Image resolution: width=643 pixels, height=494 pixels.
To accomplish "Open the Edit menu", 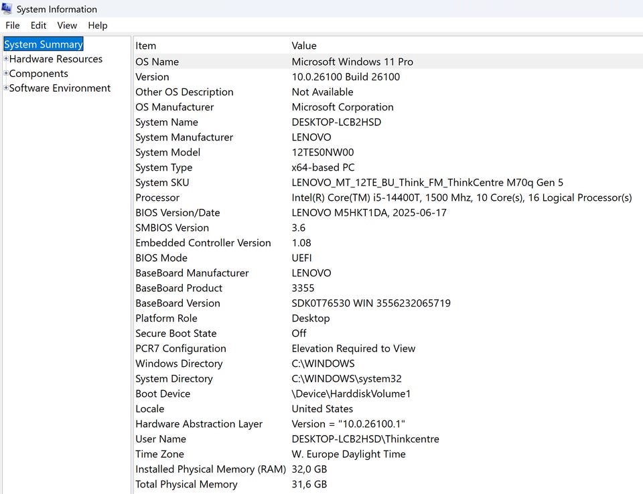I will (38, 25).
